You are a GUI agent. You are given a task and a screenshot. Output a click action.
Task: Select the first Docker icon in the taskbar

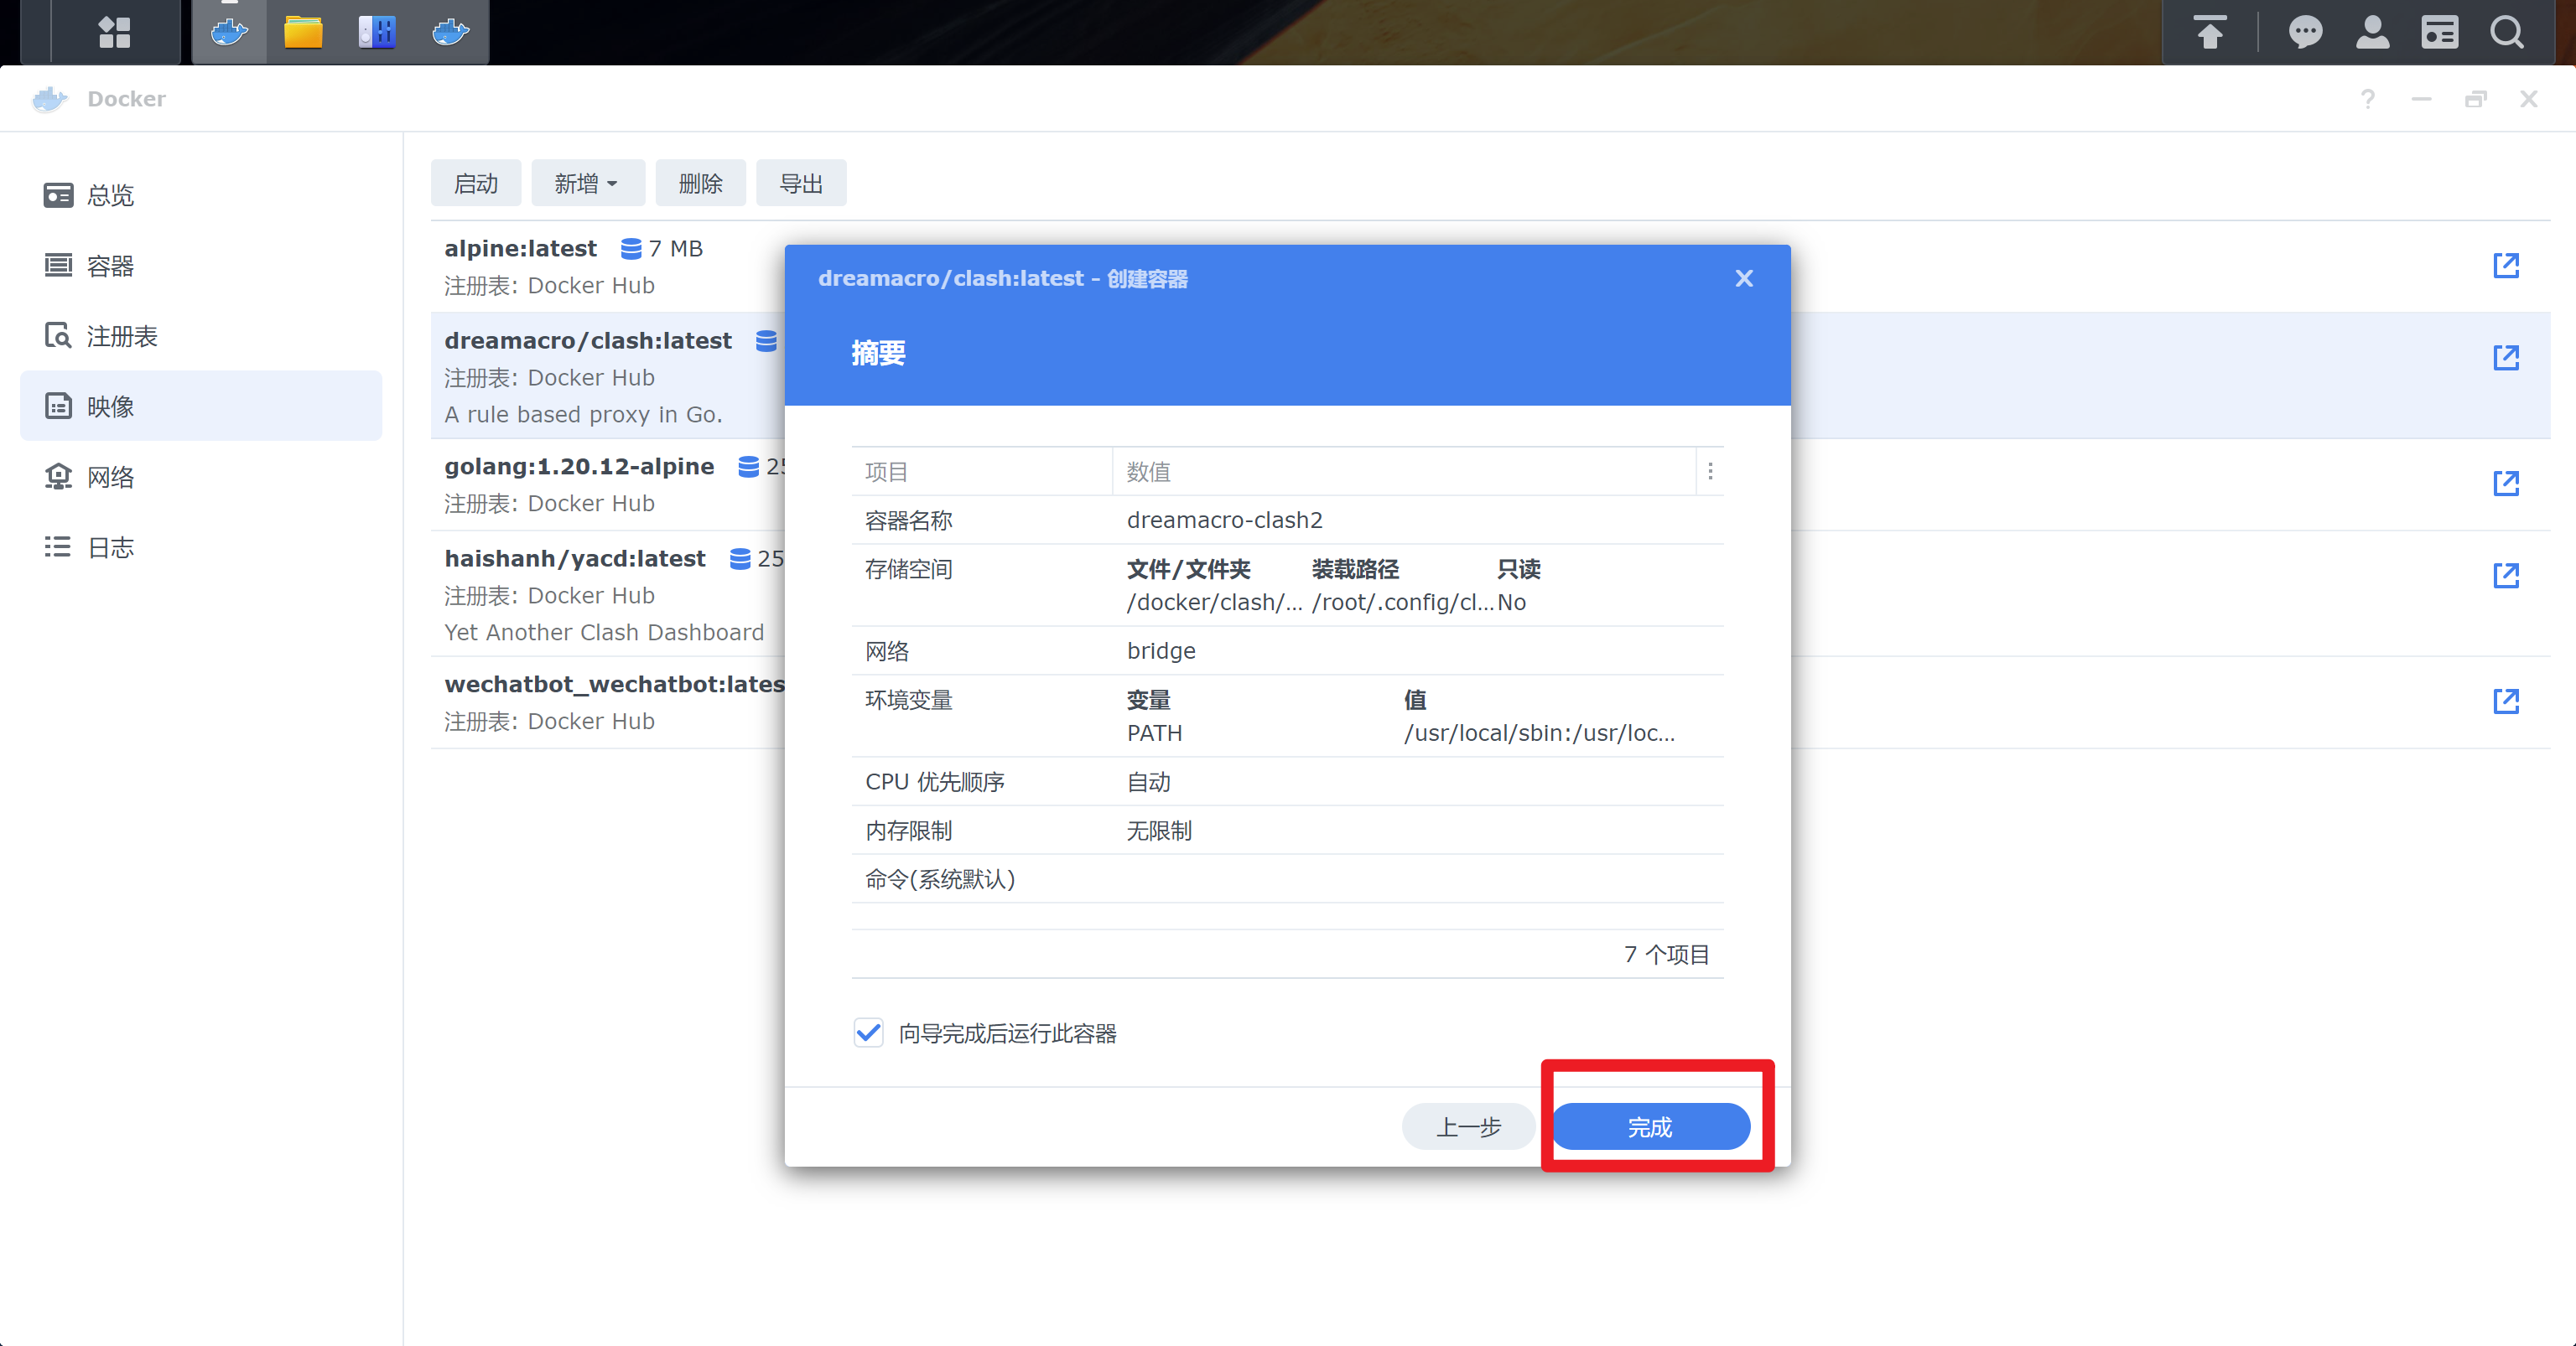click(229, 32)
